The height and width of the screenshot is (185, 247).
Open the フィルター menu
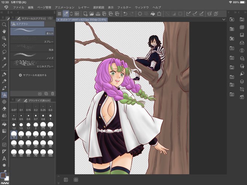[x=124, y=7]
